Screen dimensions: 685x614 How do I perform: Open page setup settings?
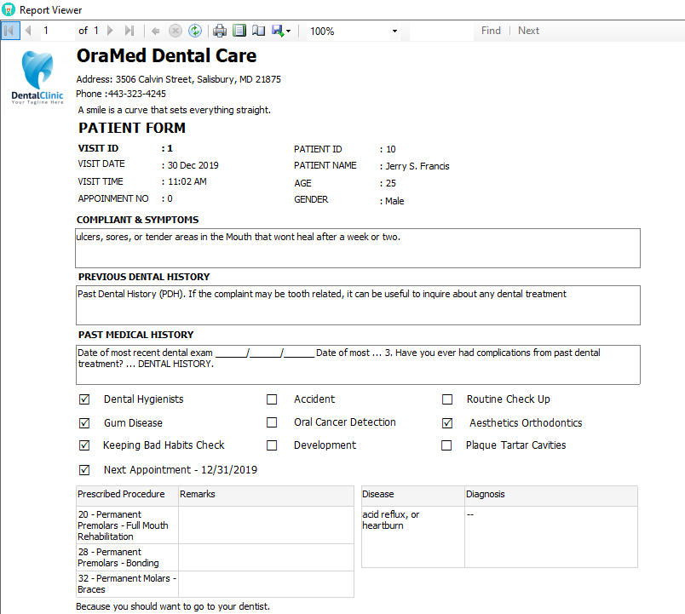[x=258, y=31]
